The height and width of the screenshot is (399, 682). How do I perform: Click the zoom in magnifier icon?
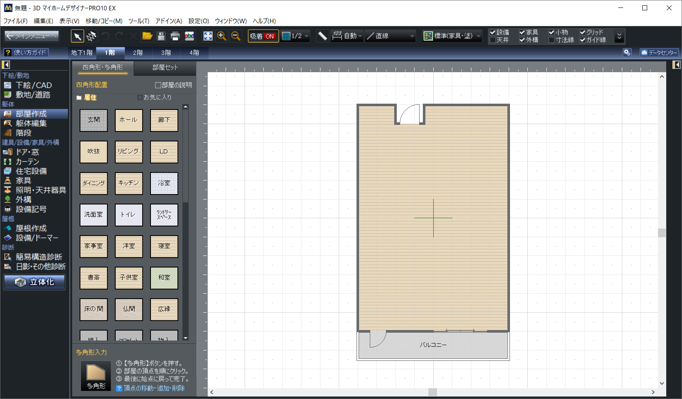(222, 36)
